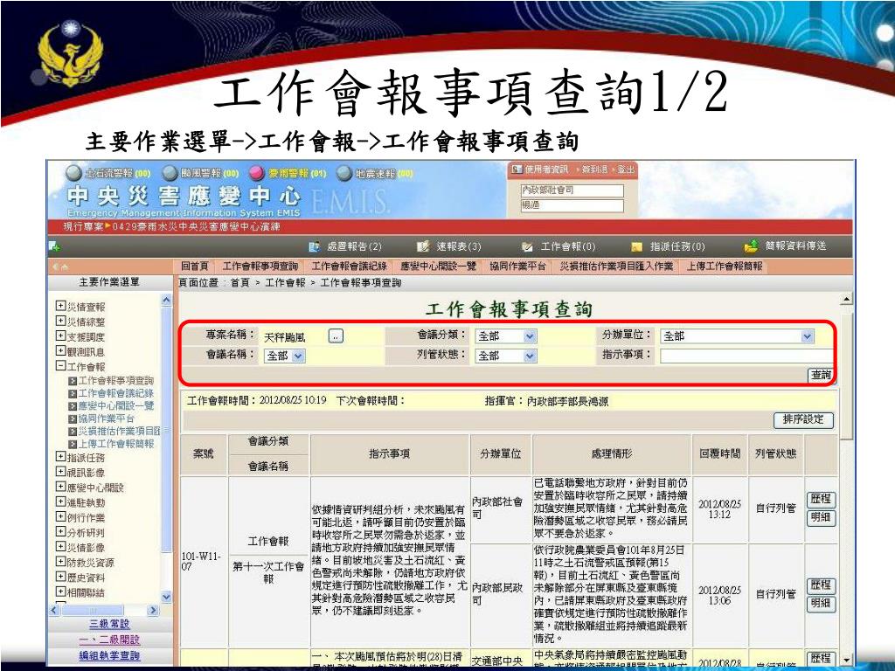The height and width of the screenshot is (671, 895).
Task: Open 上傳工作會報簡報 in sidebar tree
Action: tap(116, 443)
